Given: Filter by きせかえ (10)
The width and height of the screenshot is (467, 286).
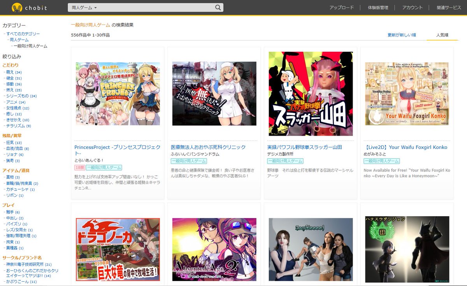Looking at the screenshot, I should pos(18,120).
